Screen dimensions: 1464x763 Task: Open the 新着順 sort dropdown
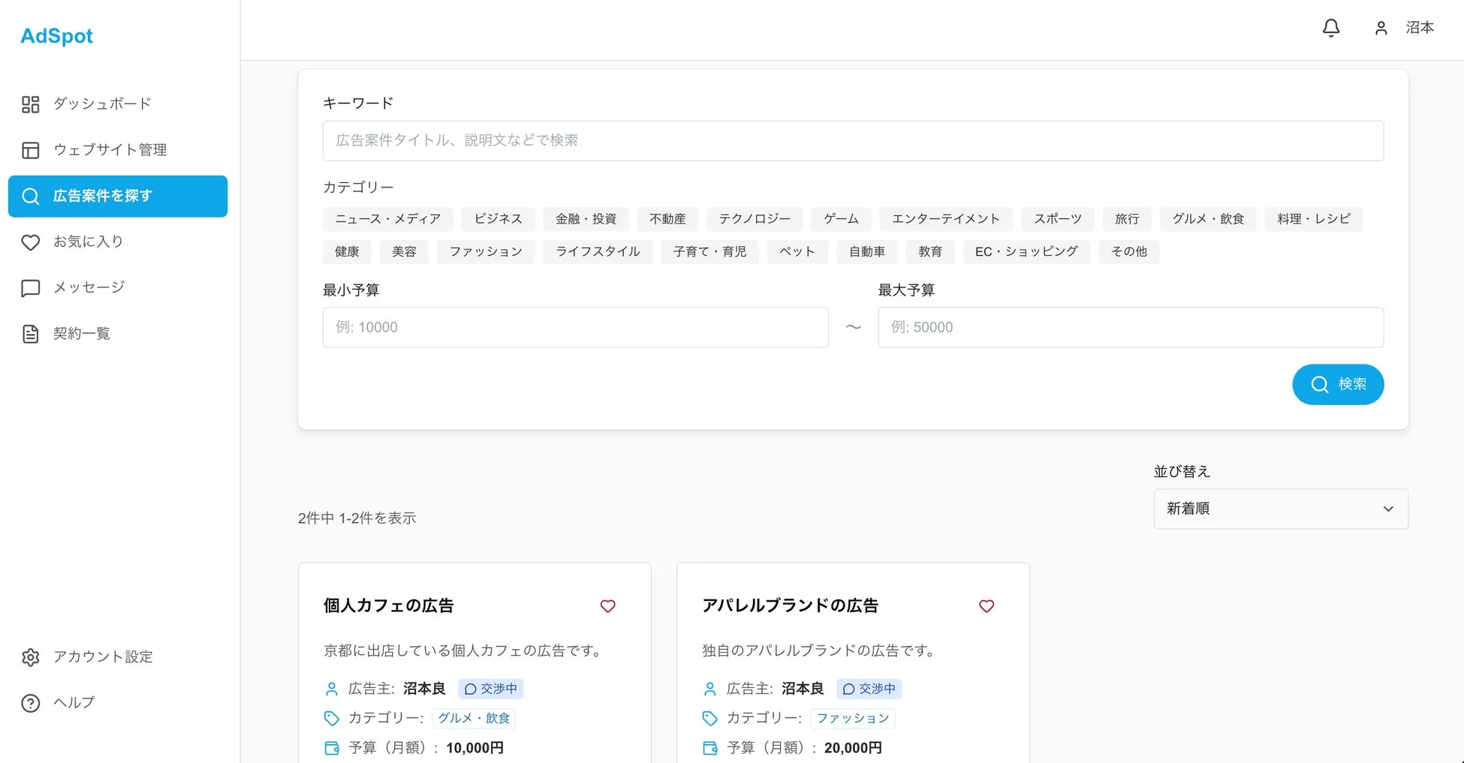(x=1280, y=509)
